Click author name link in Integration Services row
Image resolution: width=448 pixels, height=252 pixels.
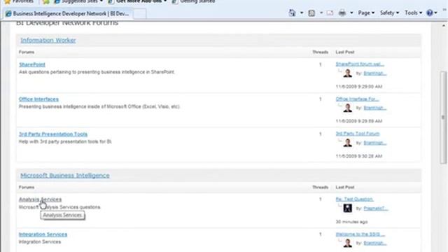[375, 243]
